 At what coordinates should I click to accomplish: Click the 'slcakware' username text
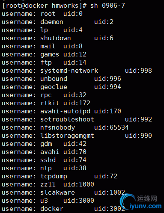(57, 192)
